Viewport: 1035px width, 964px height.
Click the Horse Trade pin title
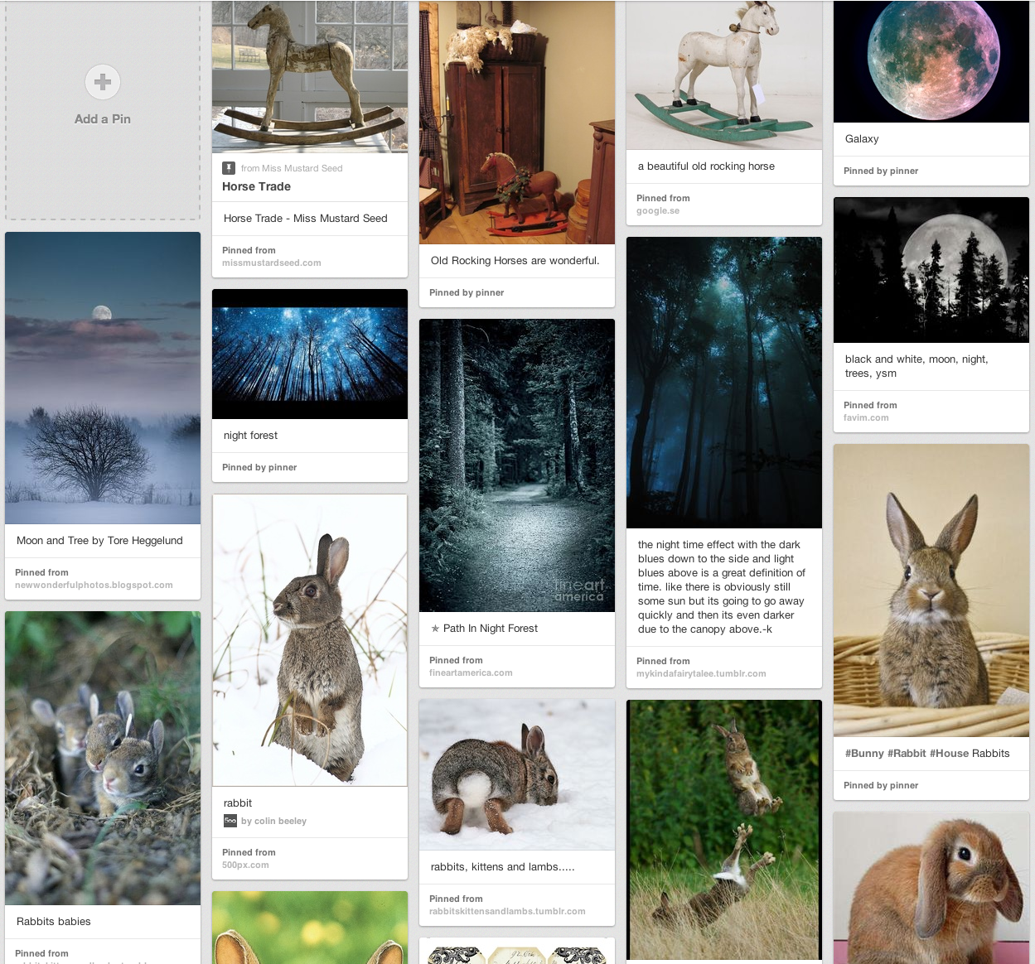(x=256, y=187)
